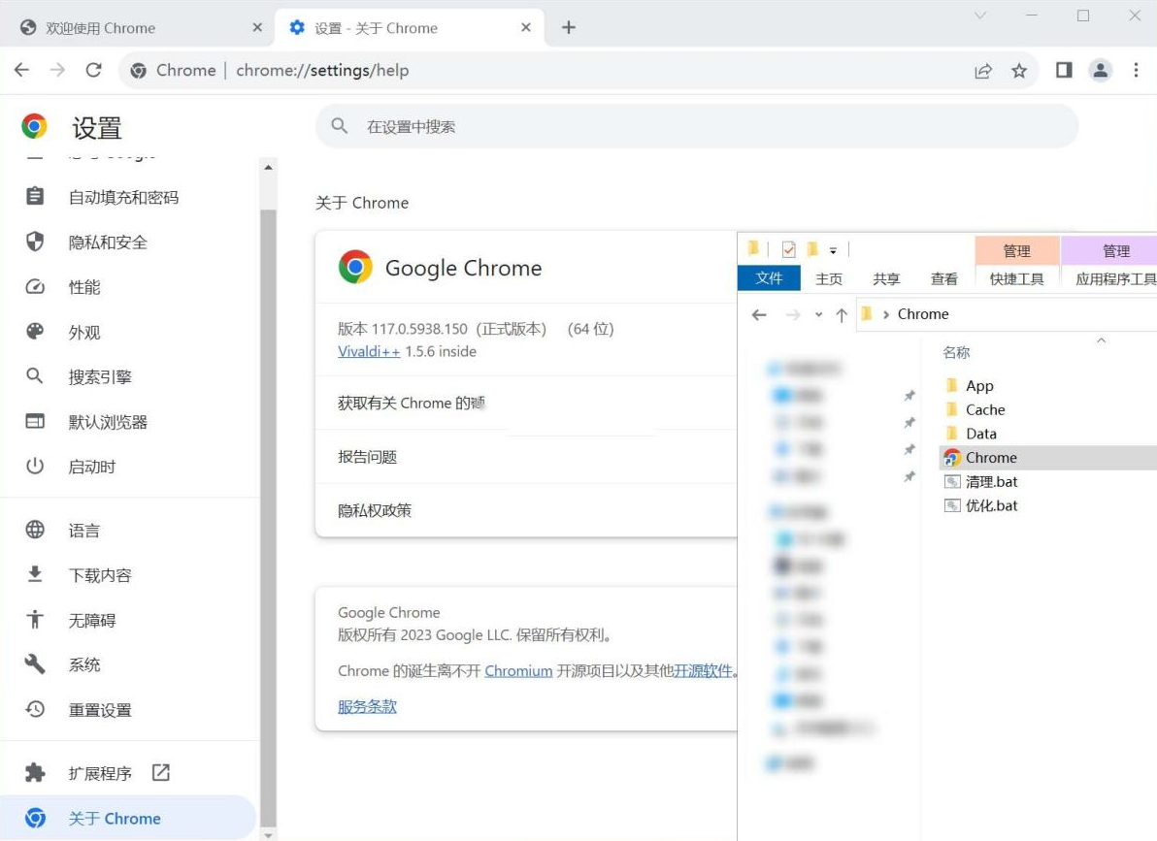This screenshot has width=1157, height=841.
Task: Bookmark this page with the star icon
Action: [x=1019, y=71]
